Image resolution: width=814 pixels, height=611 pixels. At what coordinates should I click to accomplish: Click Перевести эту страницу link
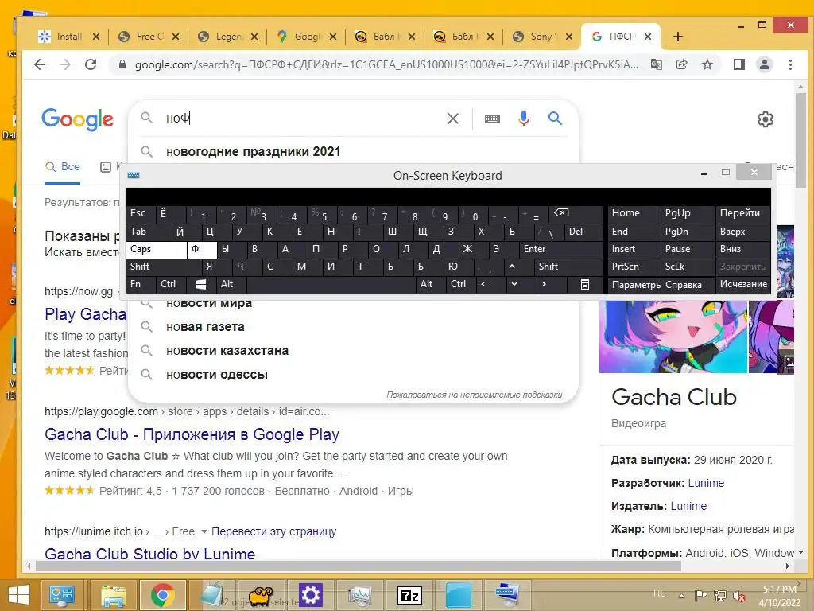pos(273,531)
